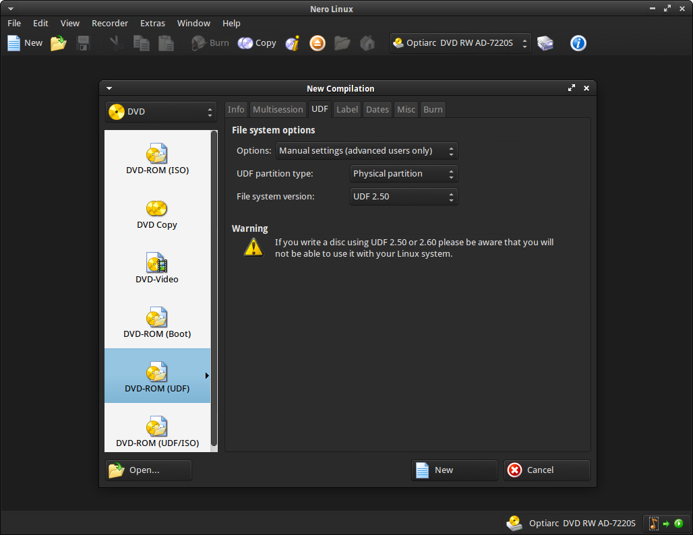The width and height of the screenshot is (693, 535).
Task: Open the Edit menu
Action: point(40,23)
